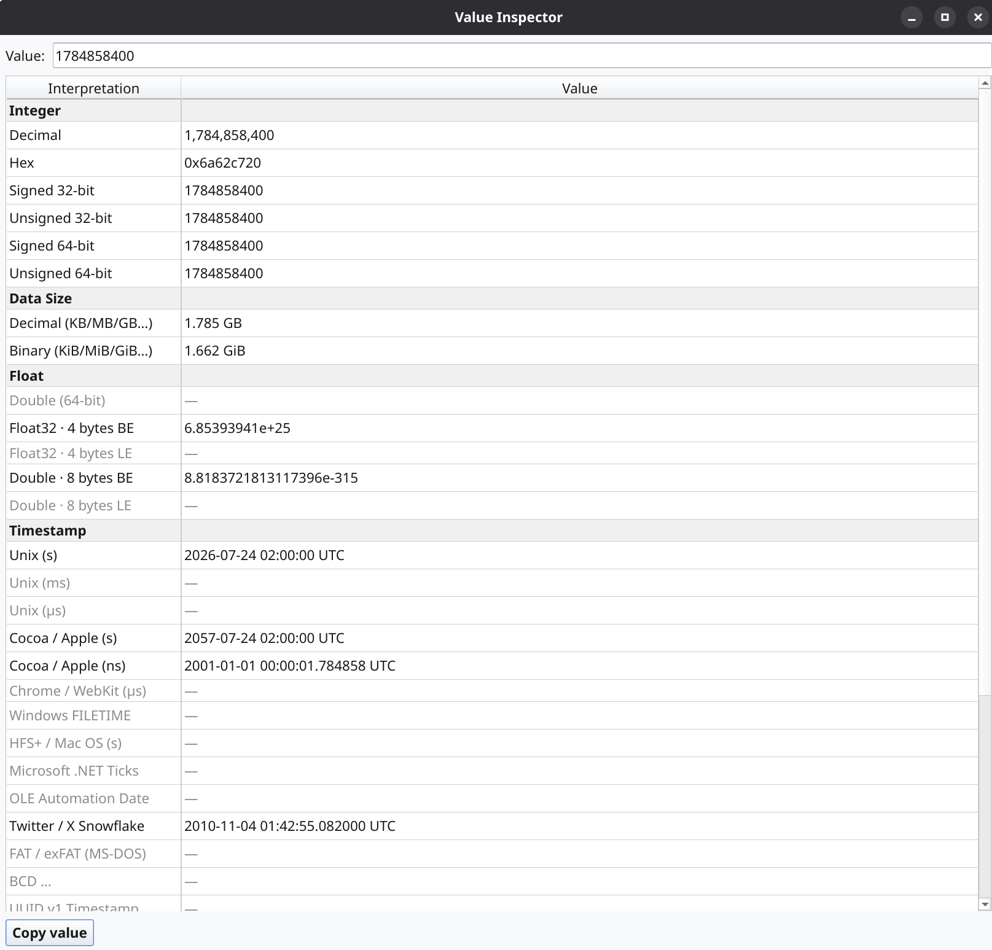
Task: Click the 8.8183721813117396e-315 value
Action: click(x=271, y=478)
